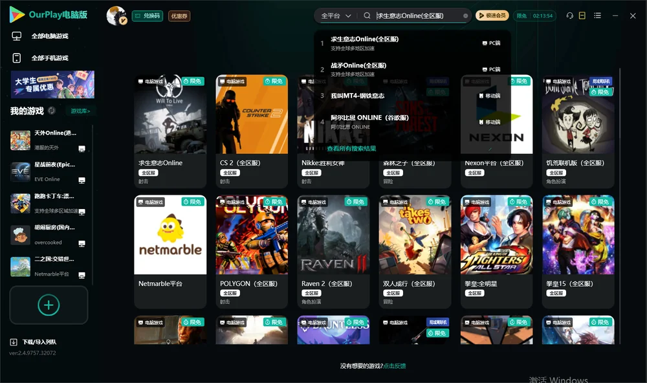The height and width of the screenshot is (383, 647).
Task: Click 点击反馈 feedback link
Action: [x=395, y=366]
